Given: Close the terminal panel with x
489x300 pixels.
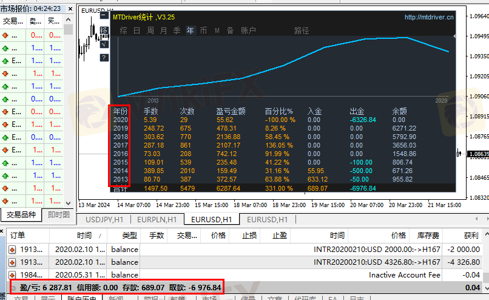Looking at the screenshot, I should coord(2,231).
